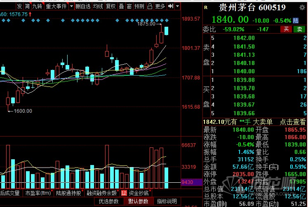The height and width of the screenshot is (207, 308).
Task: Select buy level 2 price 1839.70
Action: point(244,88)
